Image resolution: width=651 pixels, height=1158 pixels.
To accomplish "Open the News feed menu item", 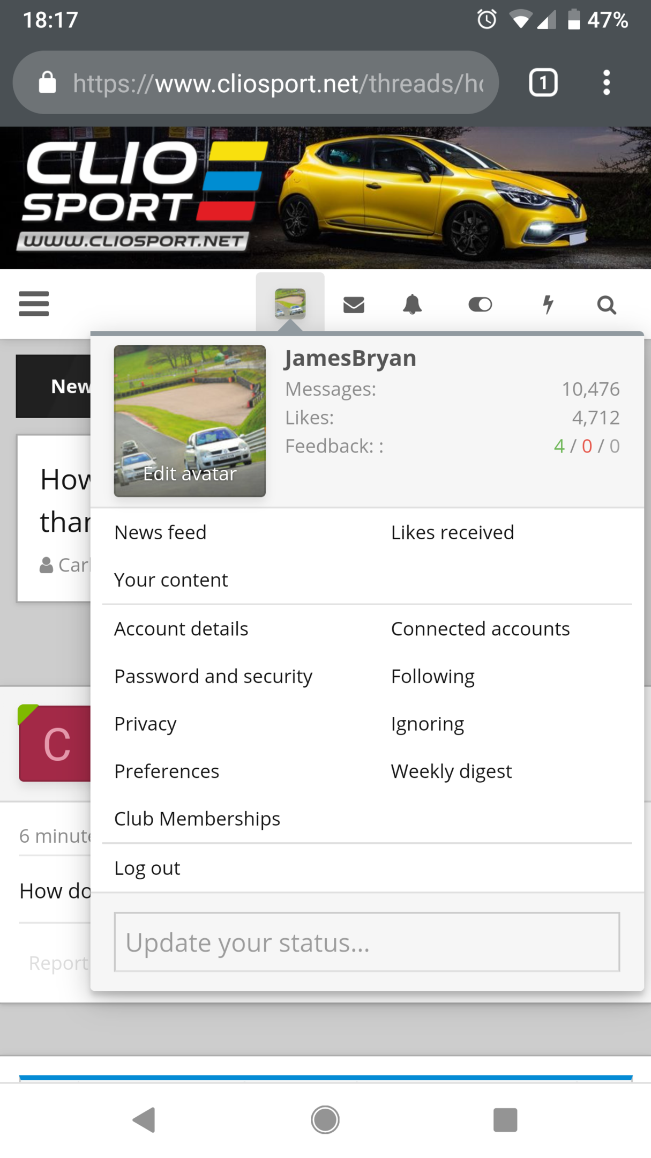I will coord(160,532).
